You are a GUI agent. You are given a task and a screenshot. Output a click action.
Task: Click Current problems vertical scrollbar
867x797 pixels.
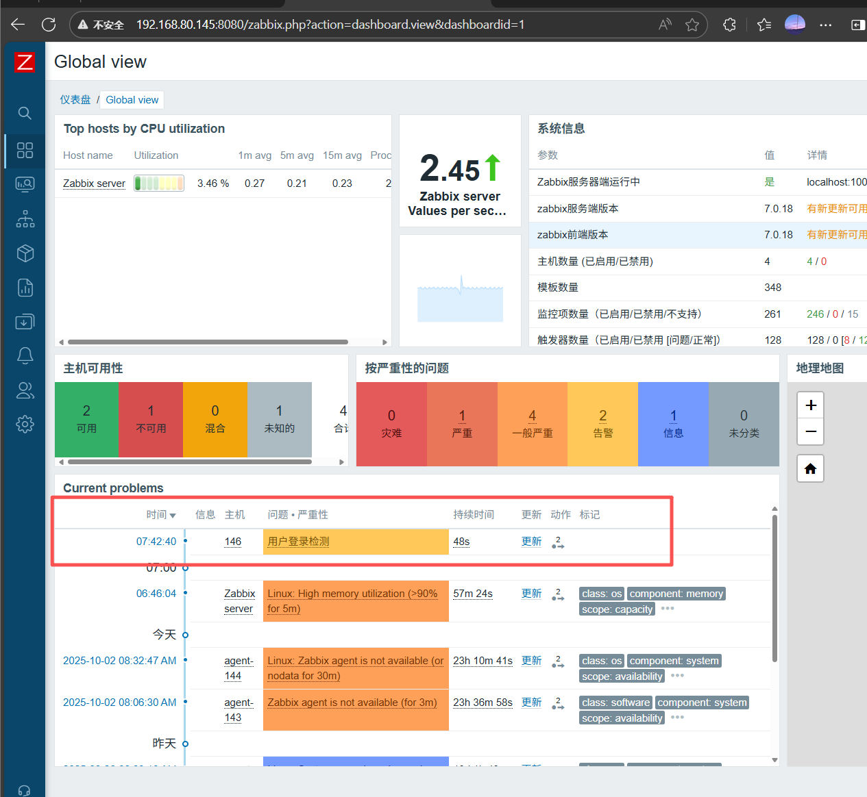774,587
